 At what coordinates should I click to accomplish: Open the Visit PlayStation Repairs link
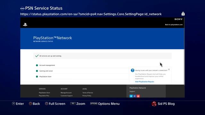click(x=144, y=82)
